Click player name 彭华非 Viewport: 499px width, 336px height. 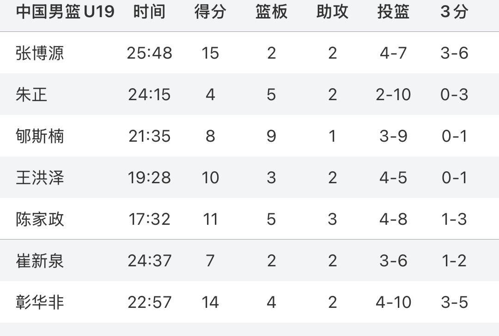coord(40,302)
